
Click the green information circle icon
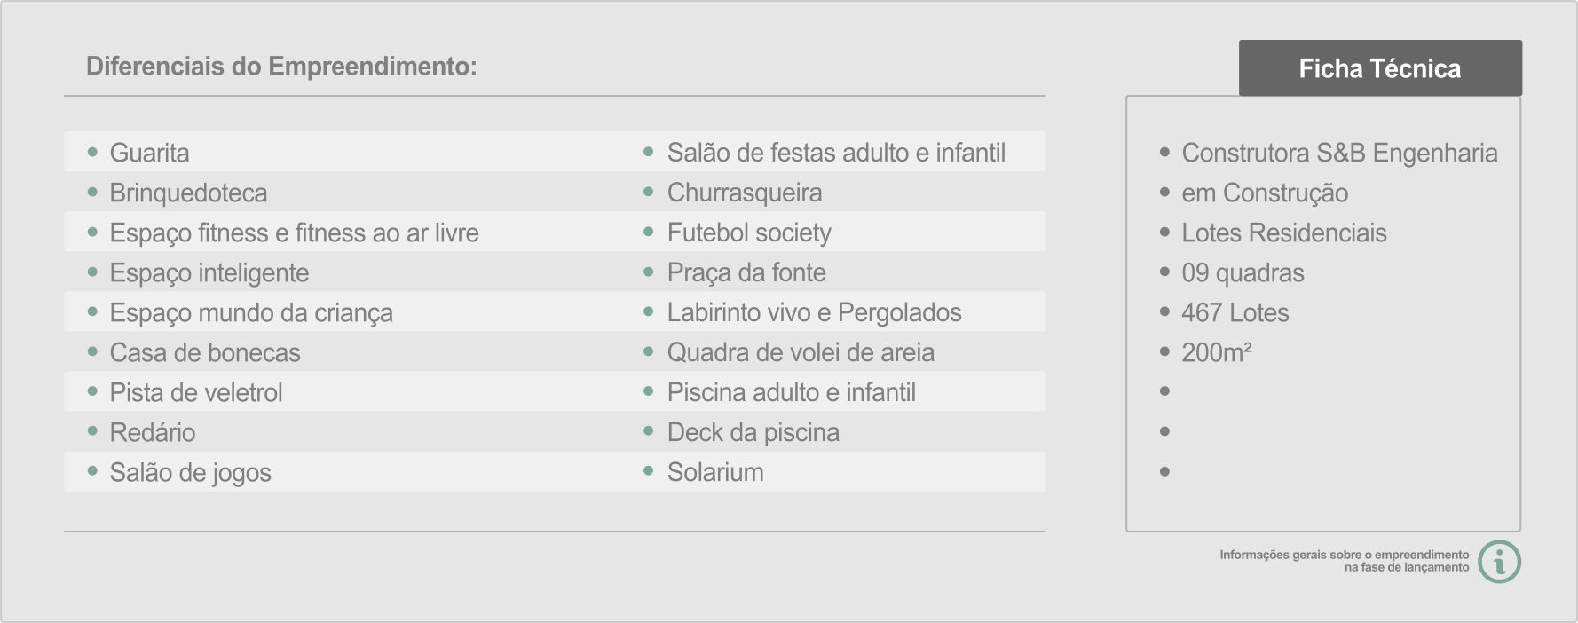[x=1499, y=562]
